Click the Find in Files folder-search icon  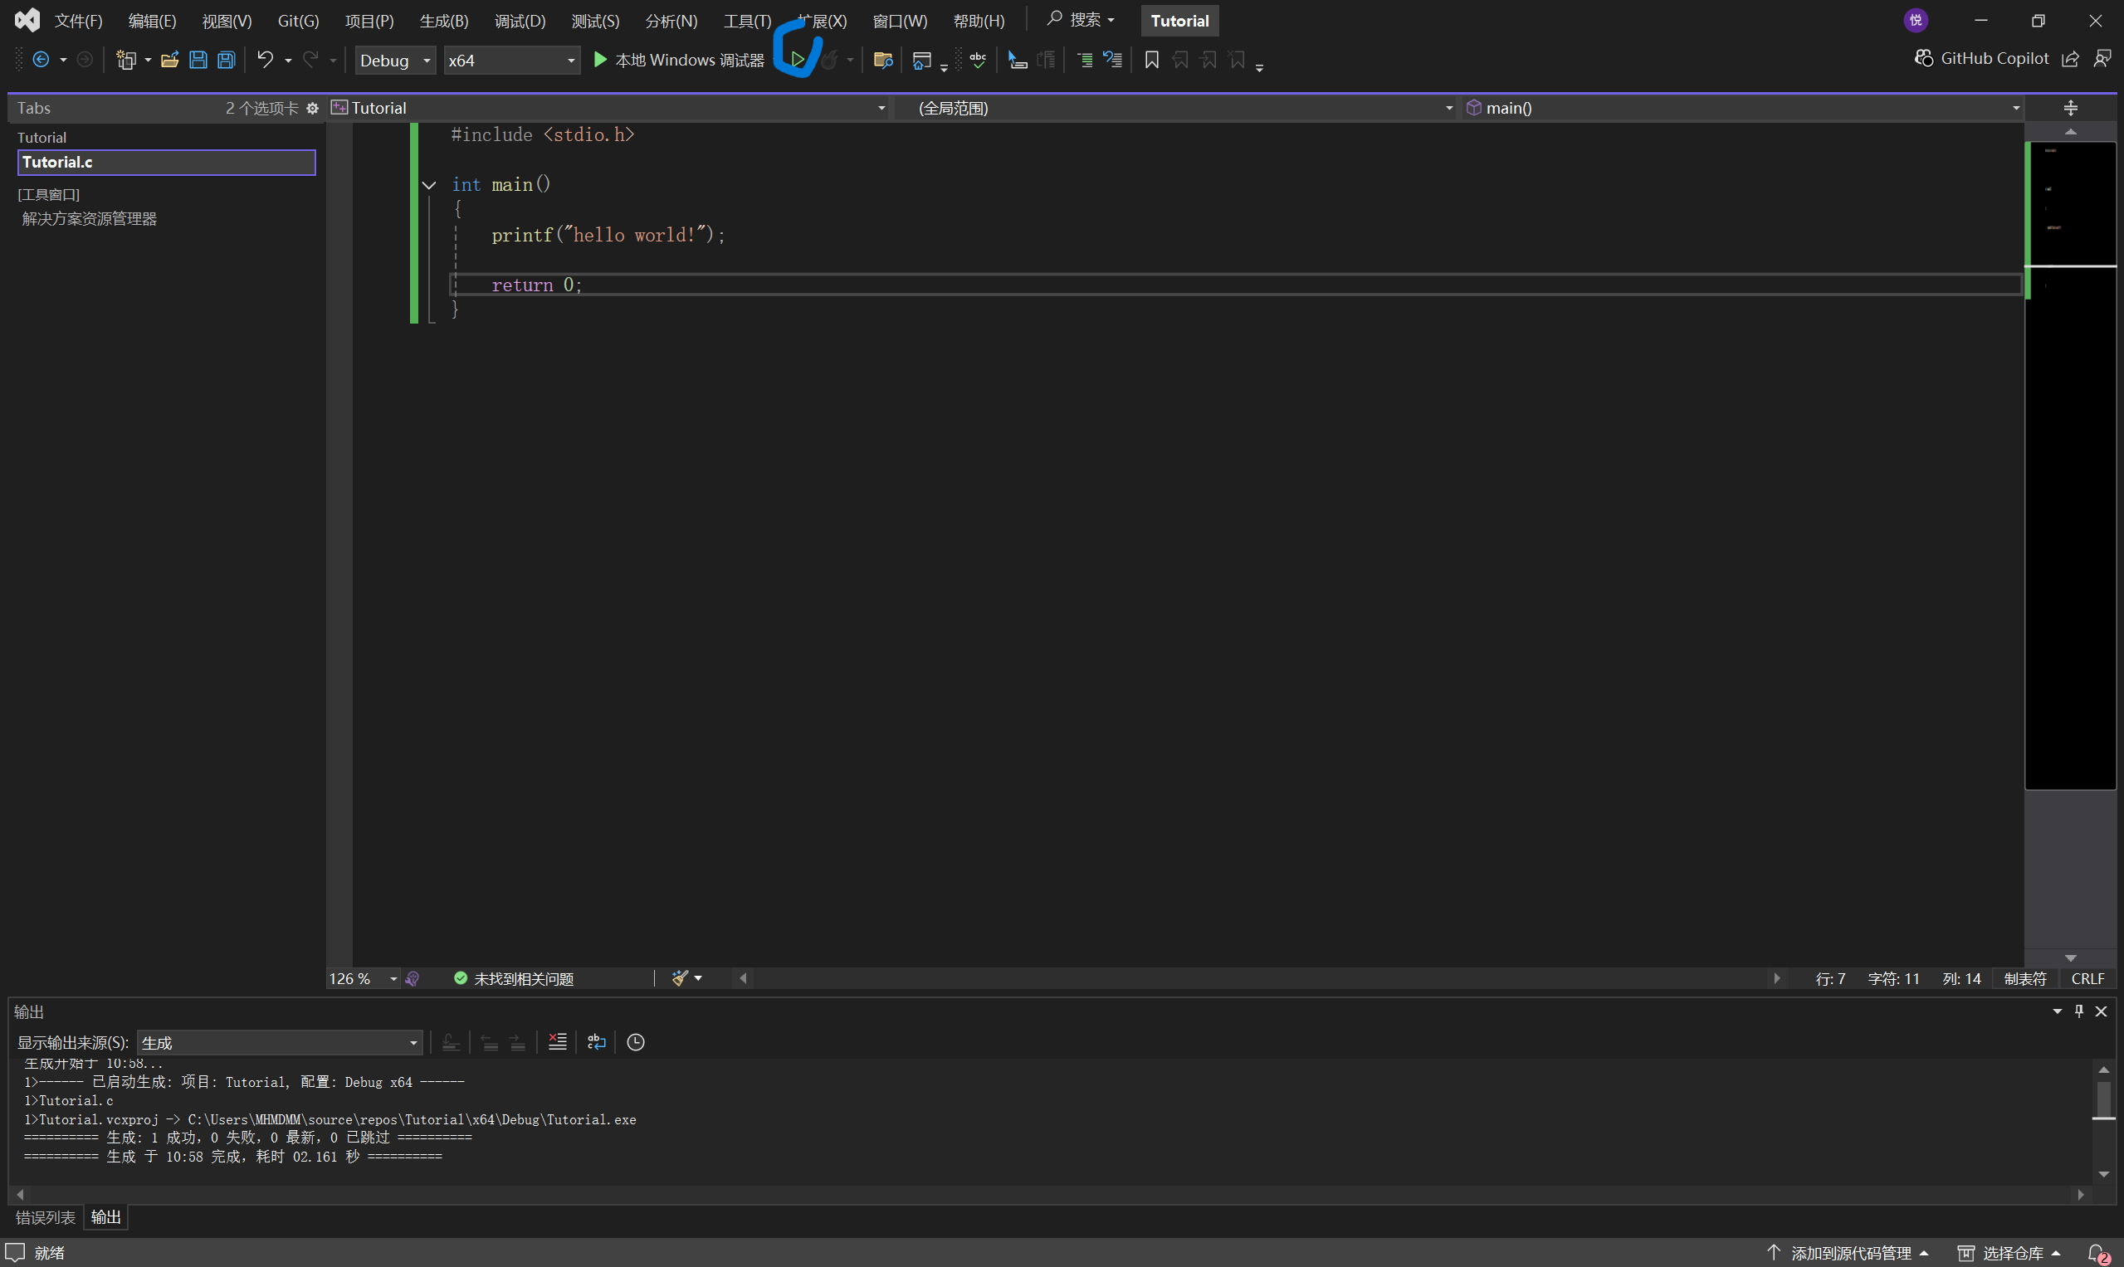click(x=883, y=60)
